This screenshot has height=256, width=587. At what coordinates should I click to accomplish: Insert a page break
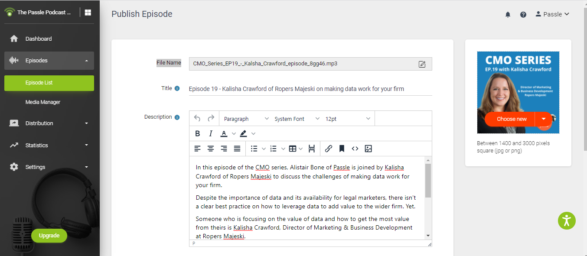[312, 149]
